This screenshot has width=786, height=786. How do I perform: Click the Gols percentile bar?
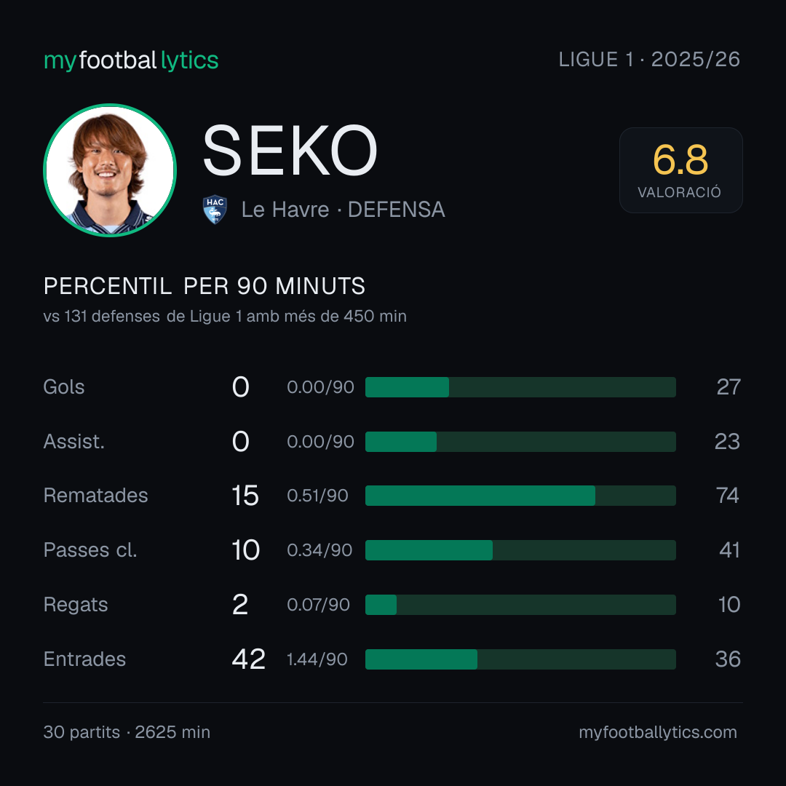[520, 387]
